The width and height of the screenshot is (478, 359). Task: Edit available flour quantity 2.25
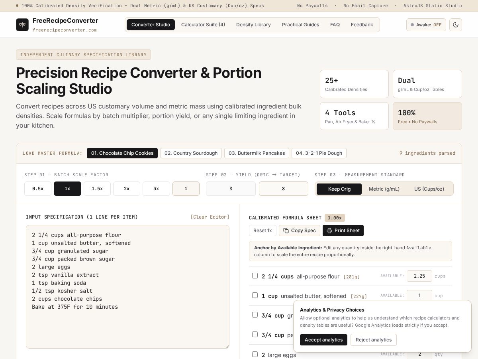(x=419, y=276)
